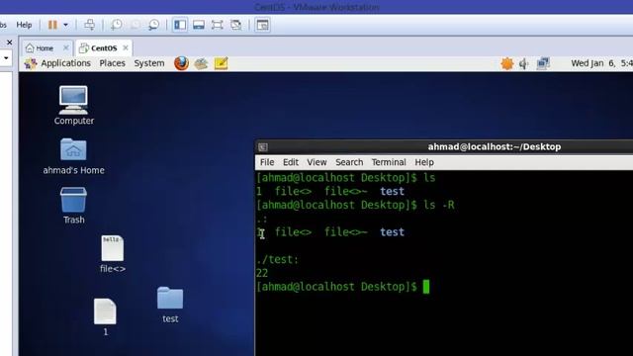Close the CentOS tab
Viewport: 633px width, 356px height.
[x=126, y=48]
